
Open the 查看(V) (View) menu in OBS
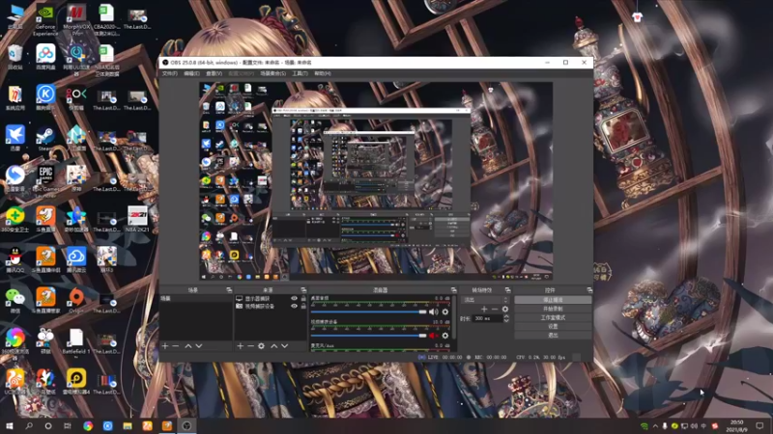point(214,73)
